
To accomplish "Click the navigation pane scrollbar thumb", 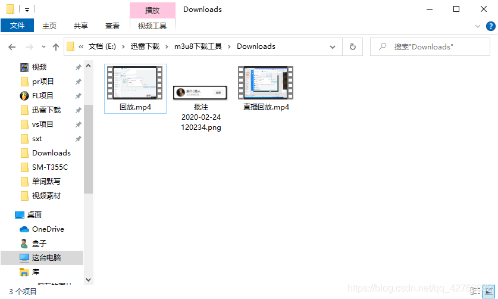I will click(x=88, y=149).
